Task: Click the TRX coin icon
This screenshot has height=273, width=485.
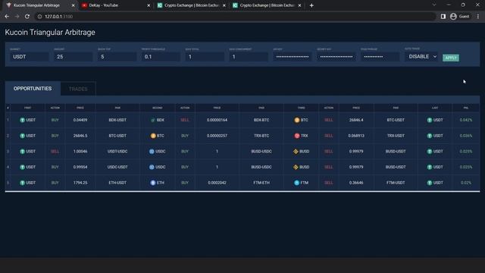Action: [x=297, y=136]
